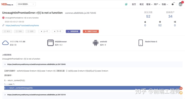185x99 pixels.
Task: Click the 影响用户 count 34
Action: pos(170,16)
